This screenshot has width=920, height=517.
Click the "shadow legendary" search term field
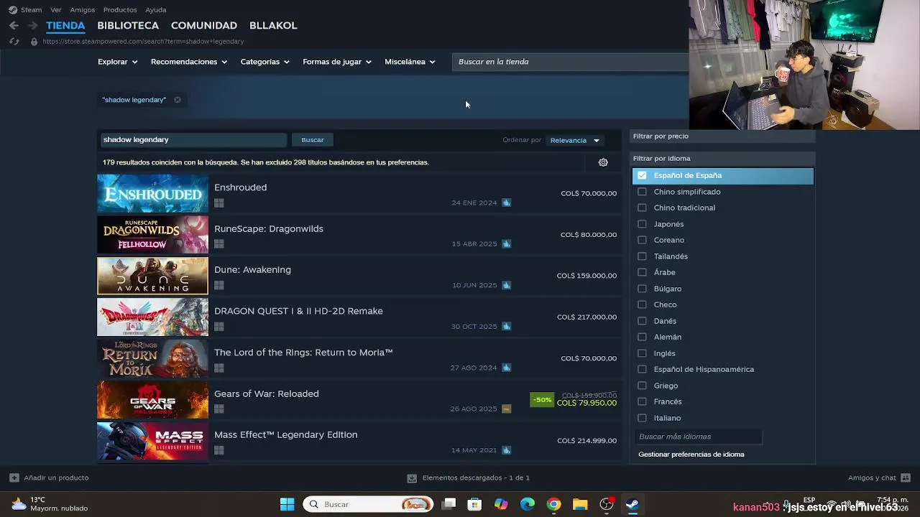tap(193, 140)
